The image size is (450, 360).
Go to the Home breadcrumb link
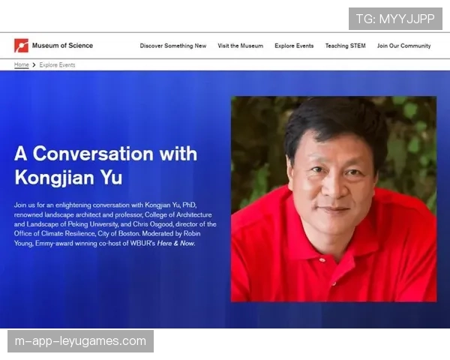[x=22, y=65]
